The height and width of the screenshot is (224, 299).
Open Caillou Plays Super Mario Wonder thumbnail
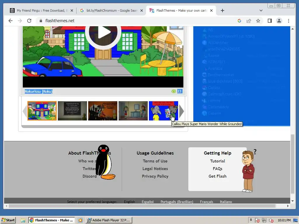[x=164, y=111]
